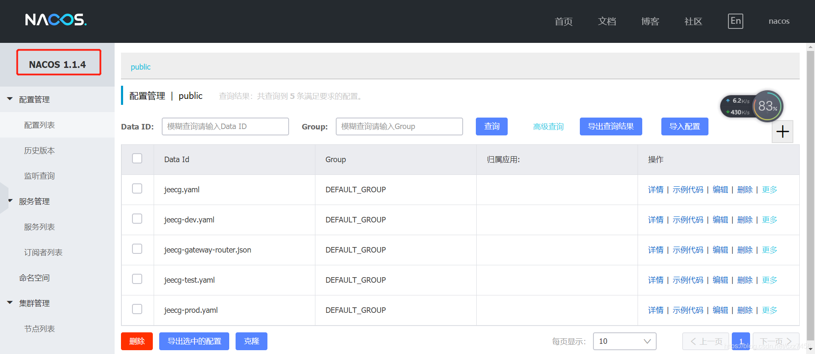
Task: Open the 83% network speed widget
Action: point(768,106)
